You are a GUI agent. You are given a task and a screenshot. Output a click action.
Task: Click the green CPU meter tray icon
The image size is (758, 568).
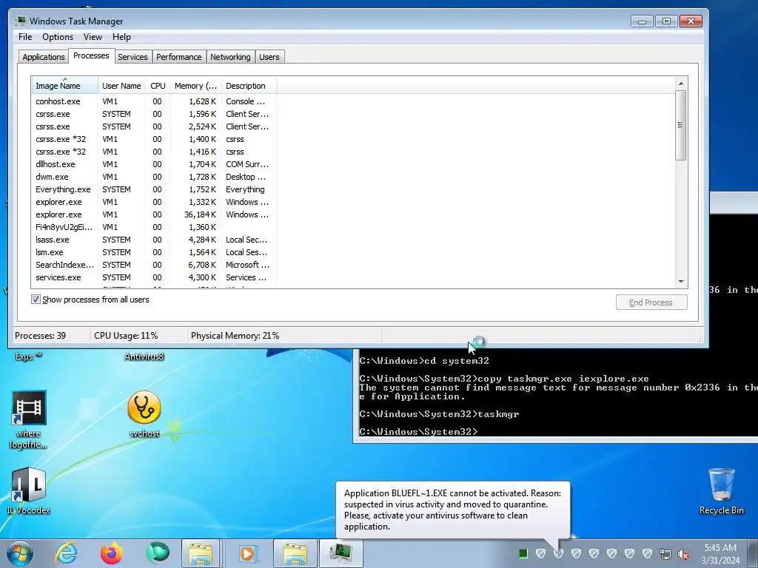tap(523, 553)
